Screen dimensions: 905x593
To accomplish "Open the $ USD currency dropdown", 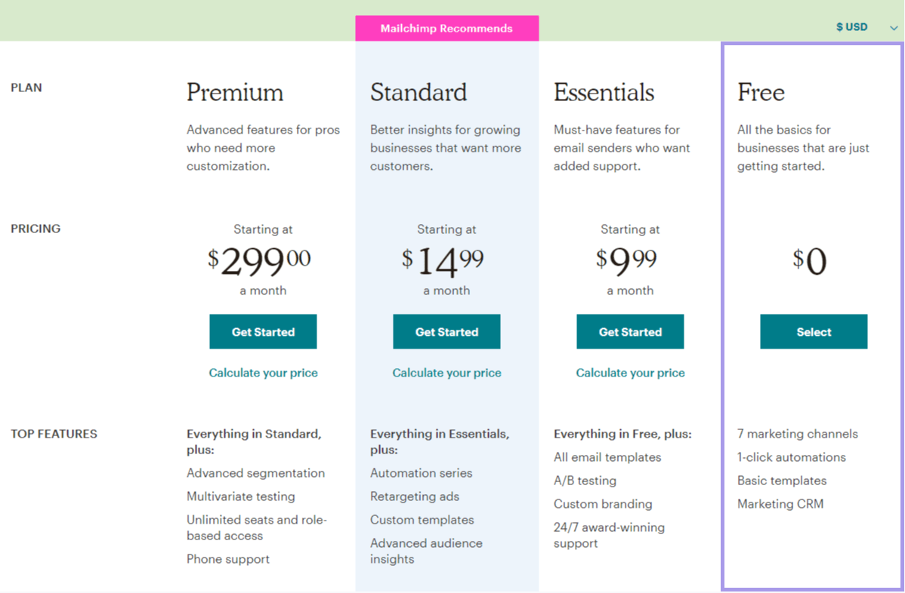I will [x=866, y=27].
